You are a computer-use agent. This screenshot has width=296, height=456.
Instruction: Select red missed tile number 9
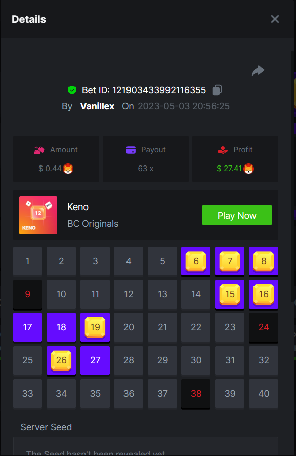point(28,294)
